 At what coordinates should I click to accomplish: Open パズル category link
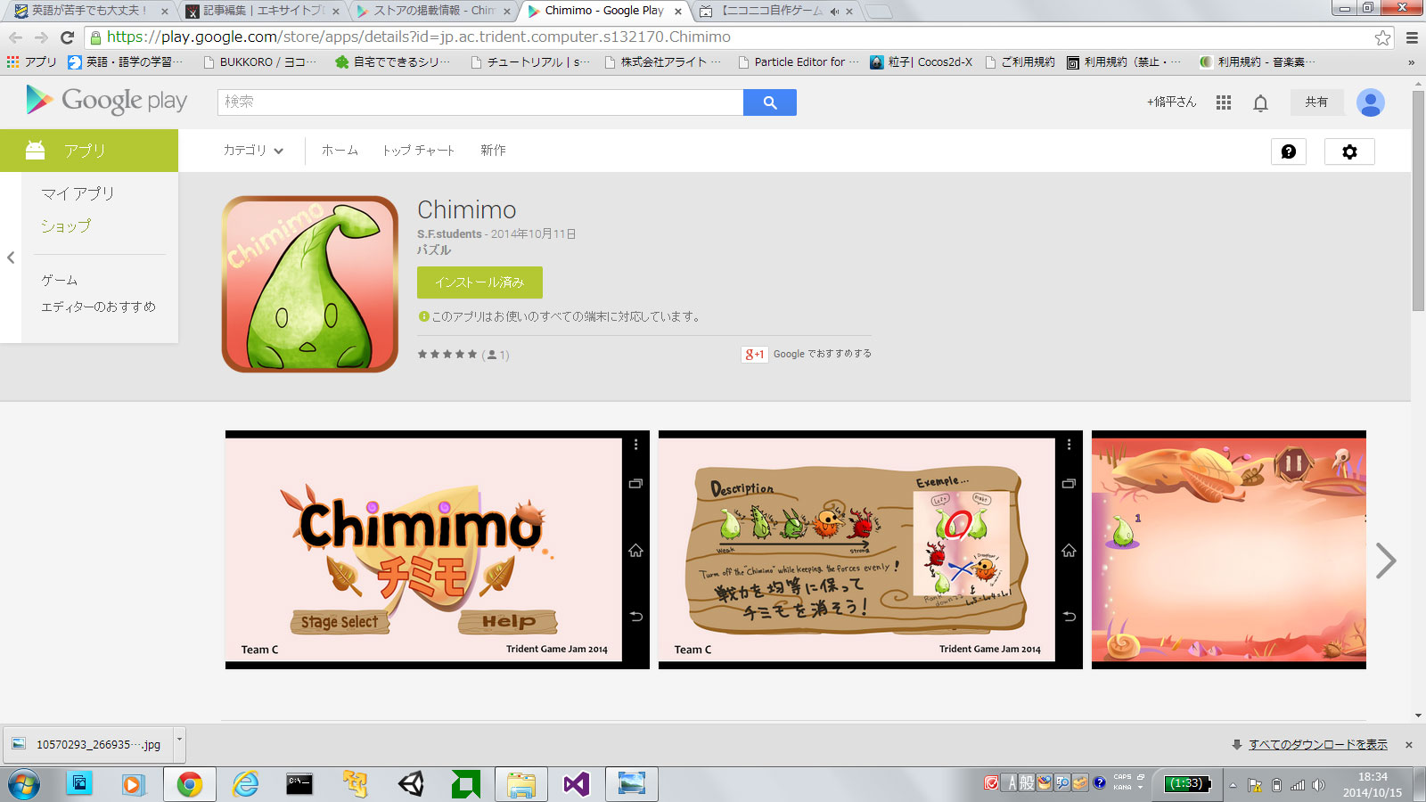click(x=434, y=250)
